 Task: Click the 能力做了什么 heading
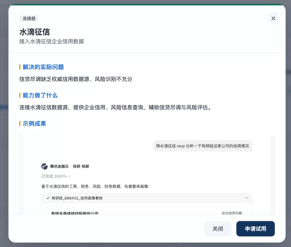click(x=40, y=95)
